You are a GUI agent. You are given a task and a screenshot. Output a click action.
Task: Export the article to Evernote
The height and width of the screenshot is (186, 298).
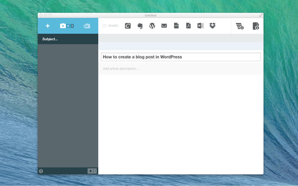140,26
